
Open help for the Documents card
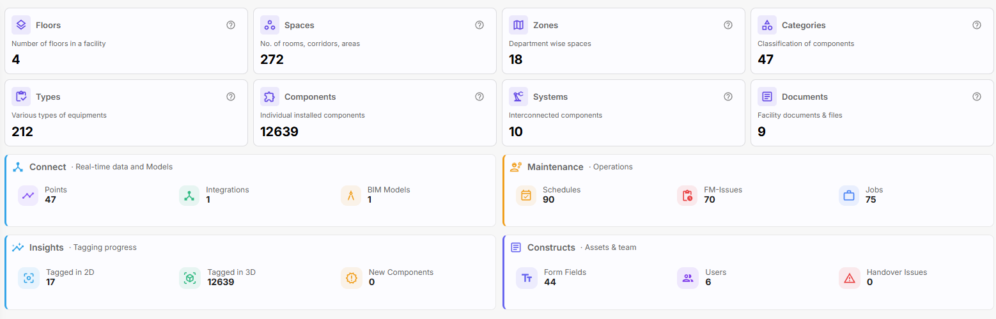click(x=977, y=97)
